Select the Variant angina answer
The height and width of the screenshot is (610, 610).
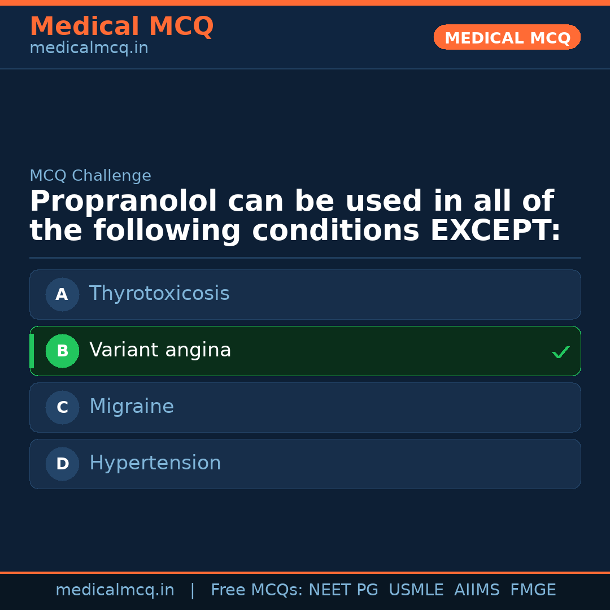pos(160,350)
